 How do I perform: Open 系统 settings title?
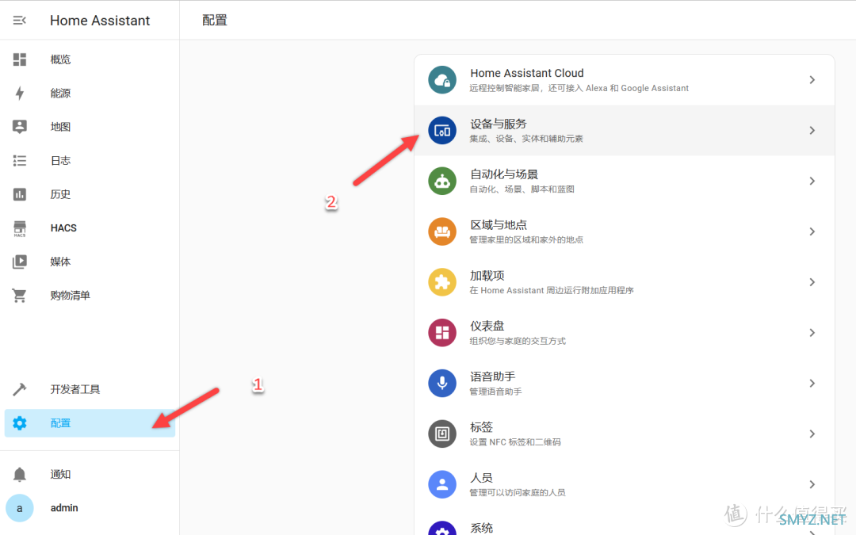pyautogui.click(x=482, y=528)
